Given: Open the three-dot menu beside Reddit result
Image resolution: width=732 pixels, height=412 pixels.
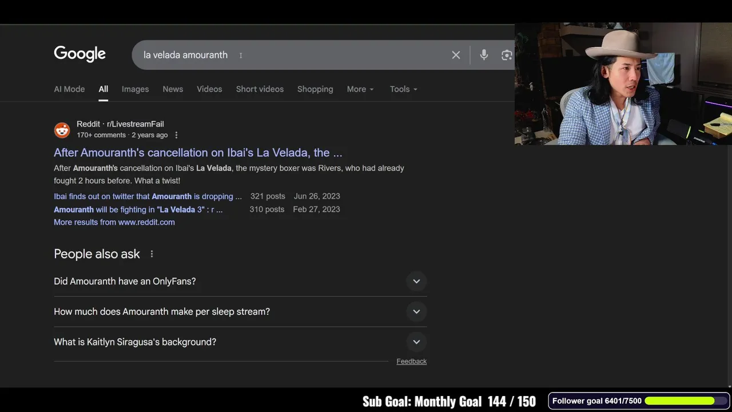Looking at the screenshot, I should point(176,135).
